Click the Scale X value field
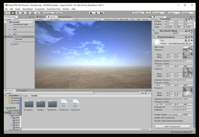Screen dimensions: 199x137 coord(171,27)
